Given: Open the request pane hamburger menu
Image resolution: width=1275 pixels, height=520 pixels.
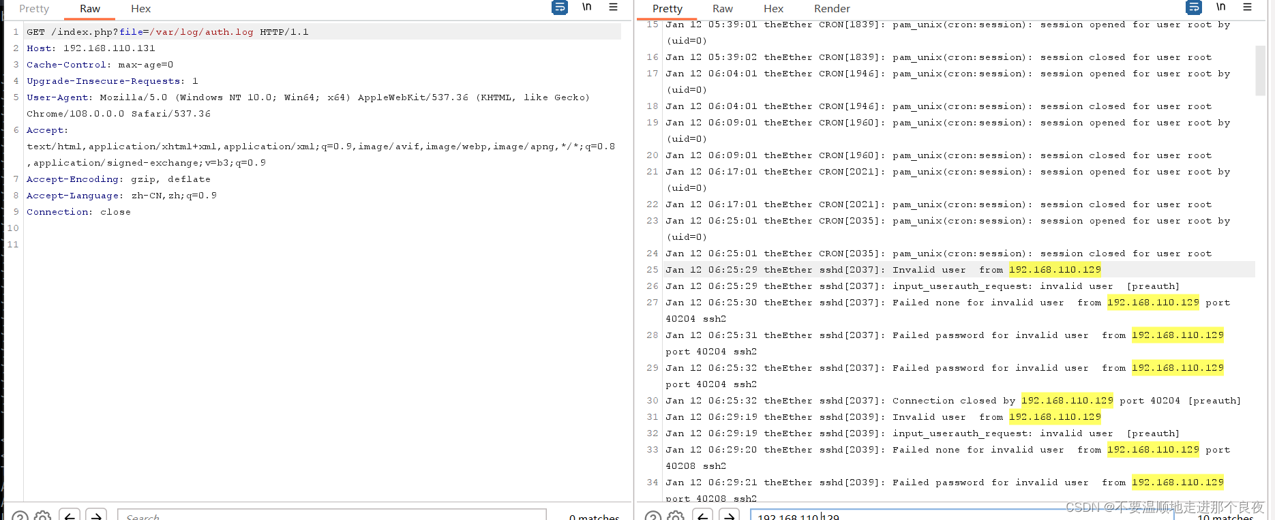Looking at the screenshot, I should 613,7.
